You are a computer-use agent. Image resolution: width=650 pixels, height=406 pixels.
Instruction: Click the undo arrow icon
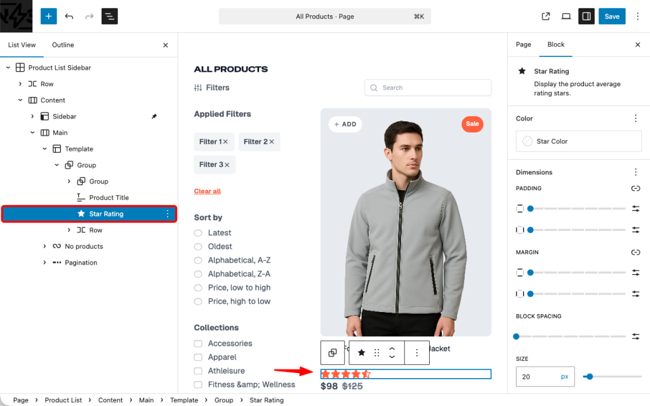point(69,16)
